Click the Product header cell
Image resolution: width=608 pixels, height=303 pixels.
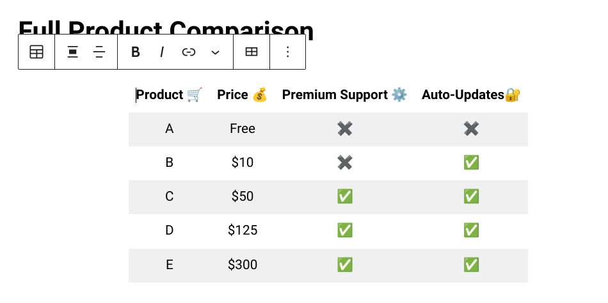[169, 95]
